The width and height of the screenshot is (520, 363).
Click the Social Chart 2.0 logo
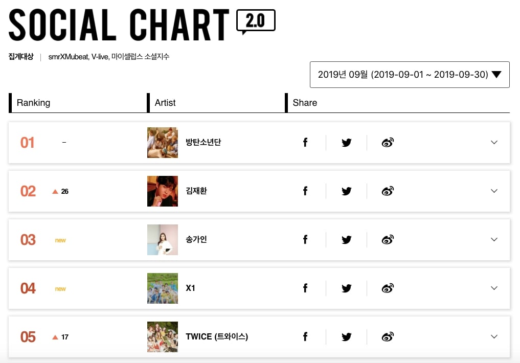tap(142, 25)
